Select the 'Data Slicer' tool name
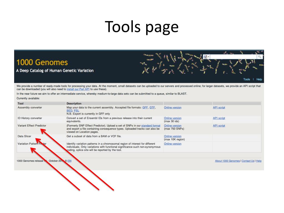Image resolution: width=284 pixels, height=213 pixels. click(x=24, y=136)
